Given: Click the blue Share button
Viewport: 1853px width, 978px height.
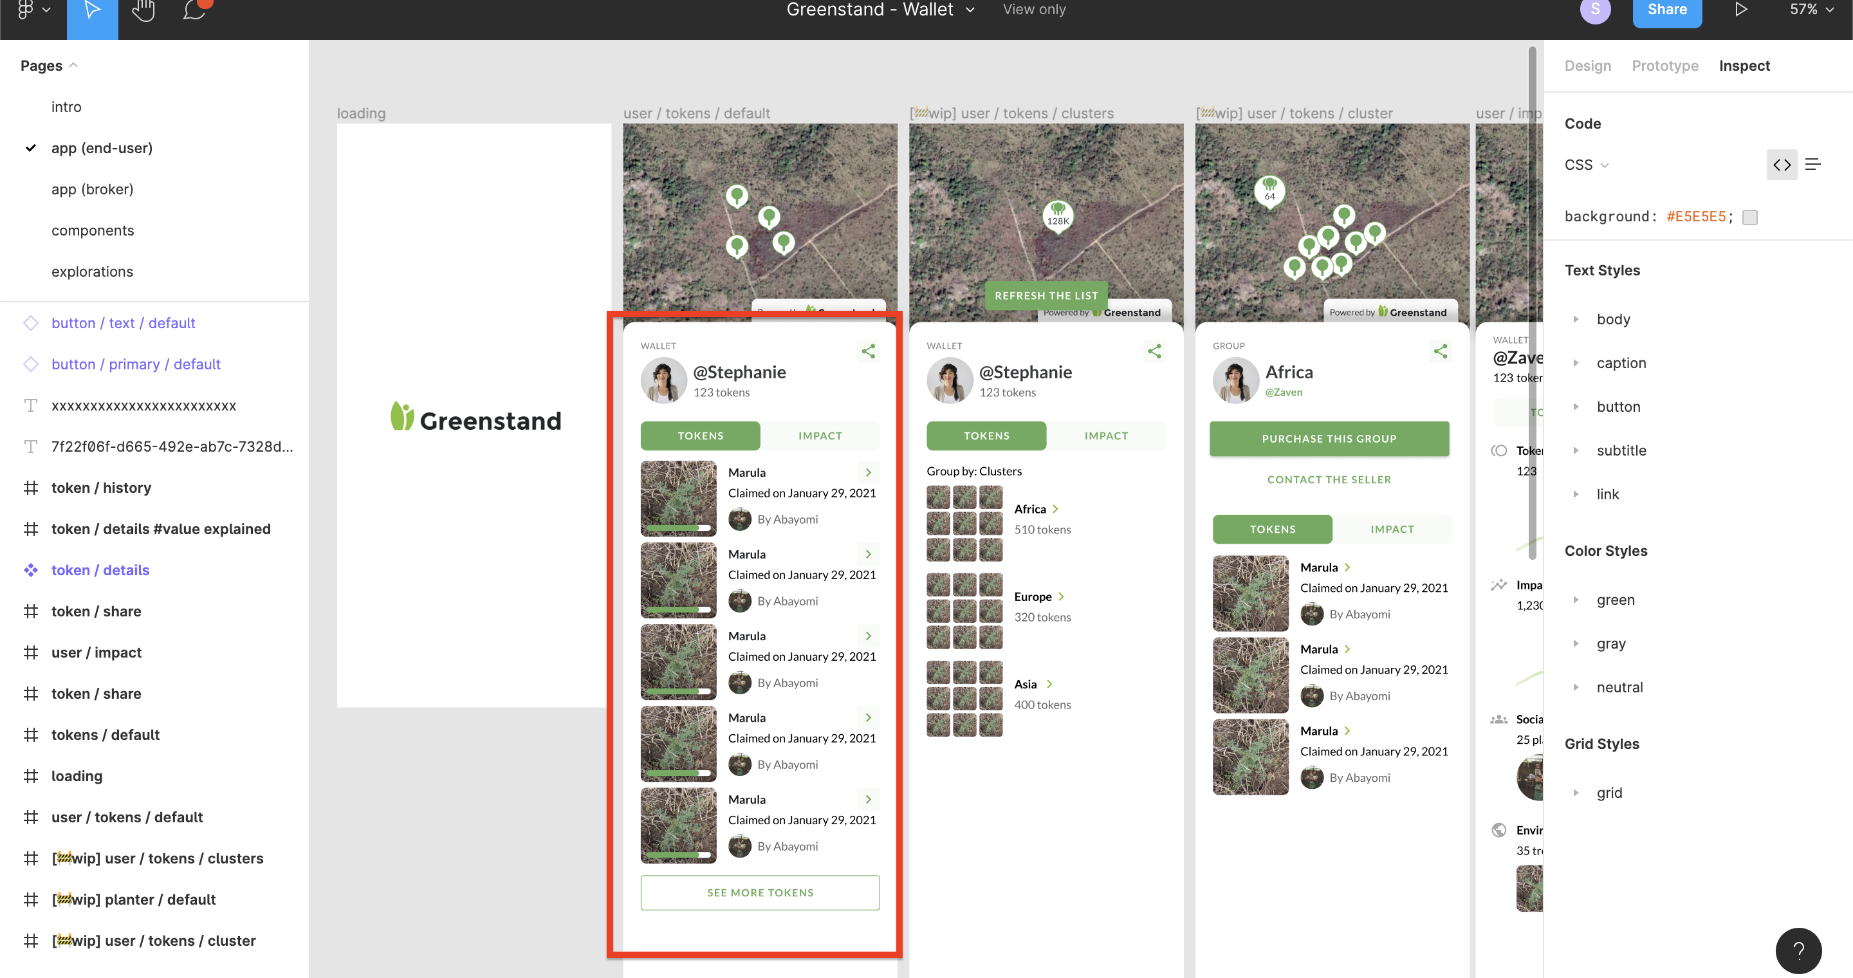Looking at the screenshot, I should [x=1666, y=10].
